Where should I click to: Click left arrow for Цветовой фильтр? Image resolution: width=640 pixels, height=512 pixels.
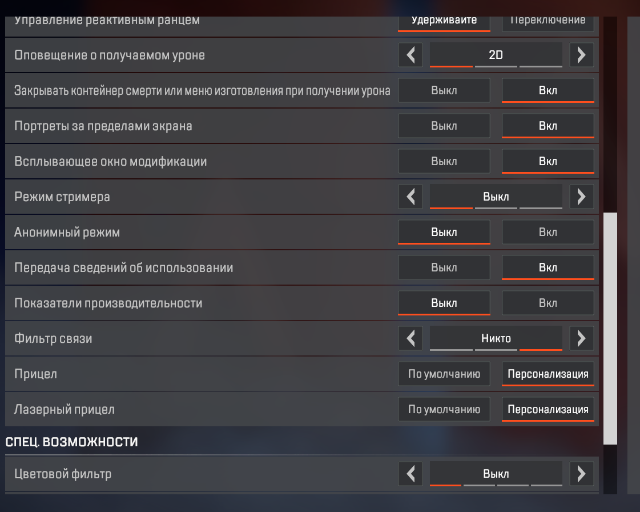coord(410,474)
